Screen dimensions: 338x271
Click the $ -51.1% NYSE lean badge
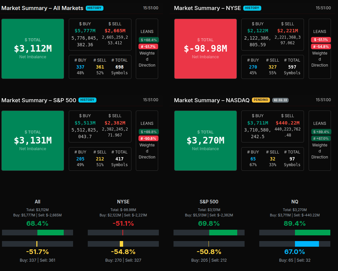(x=321, y=40)
